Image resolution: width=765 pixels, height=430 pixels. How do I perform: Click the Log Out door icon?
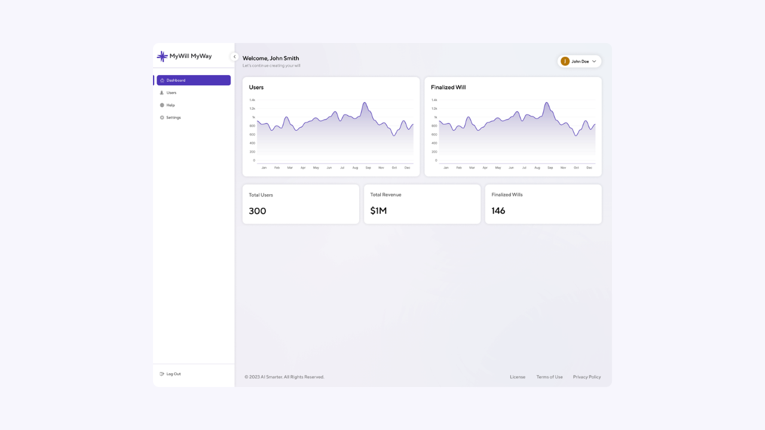tap(162, 374)
